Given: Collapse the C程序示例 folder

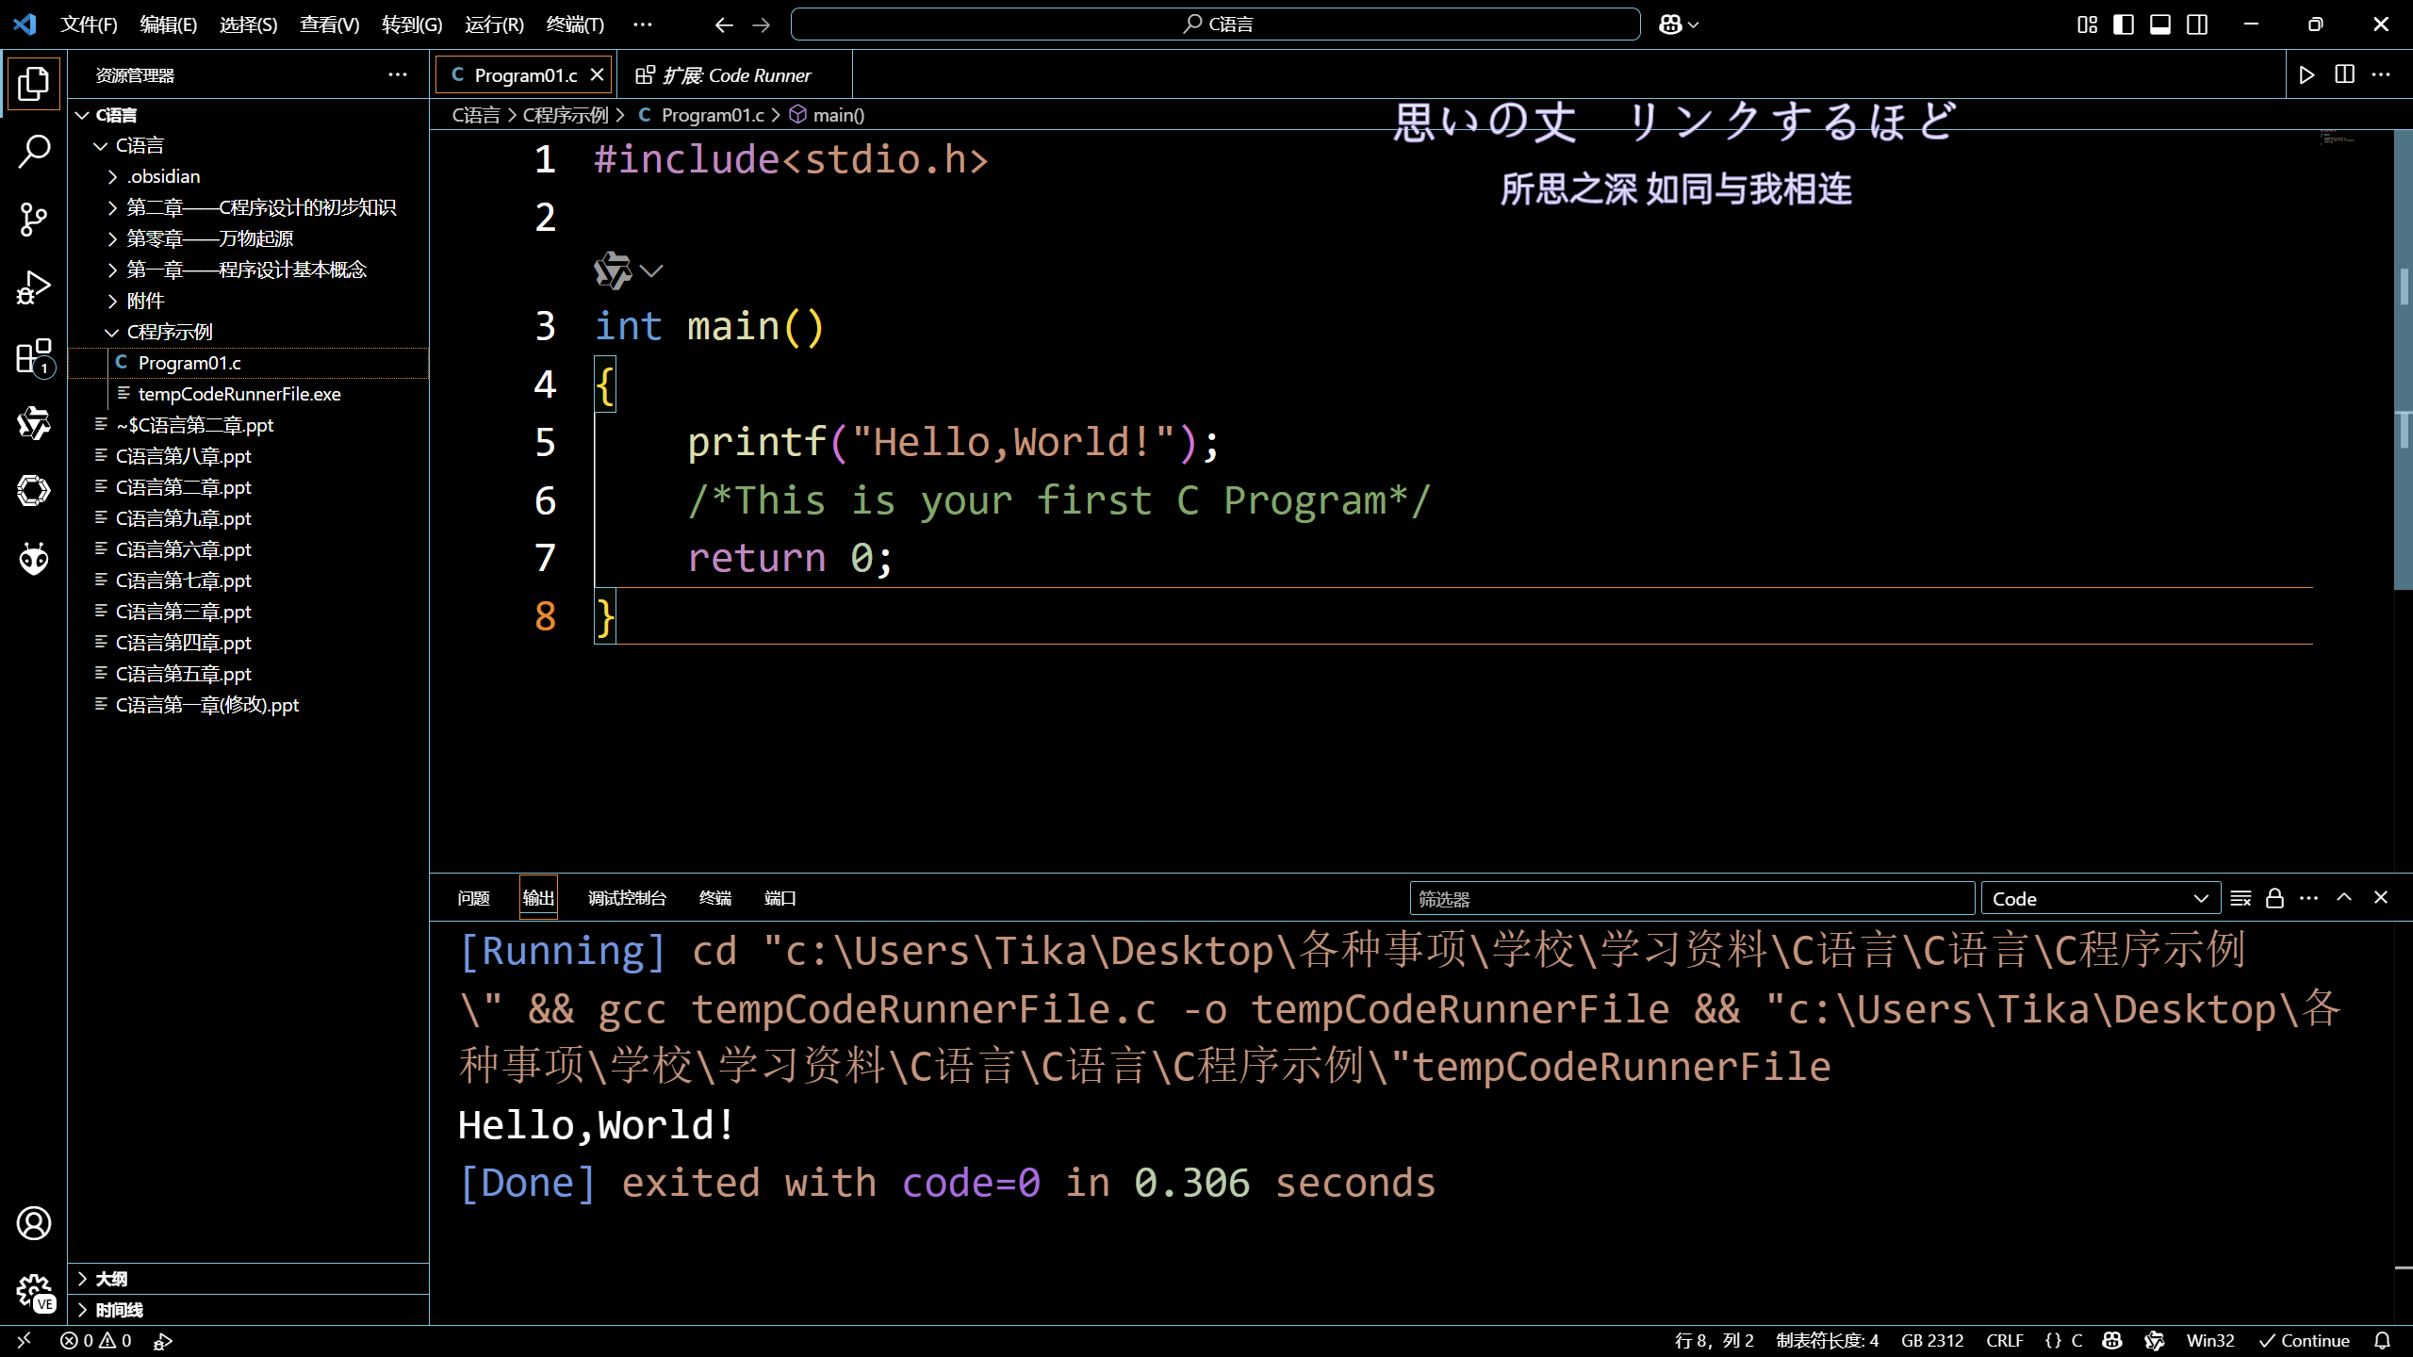Looking at the screenshot, I should coord(170,332).
